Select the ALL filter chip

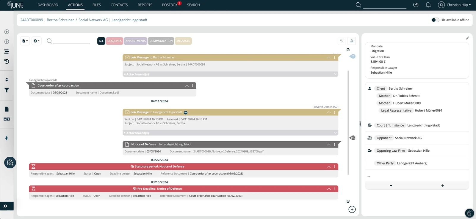101,41
